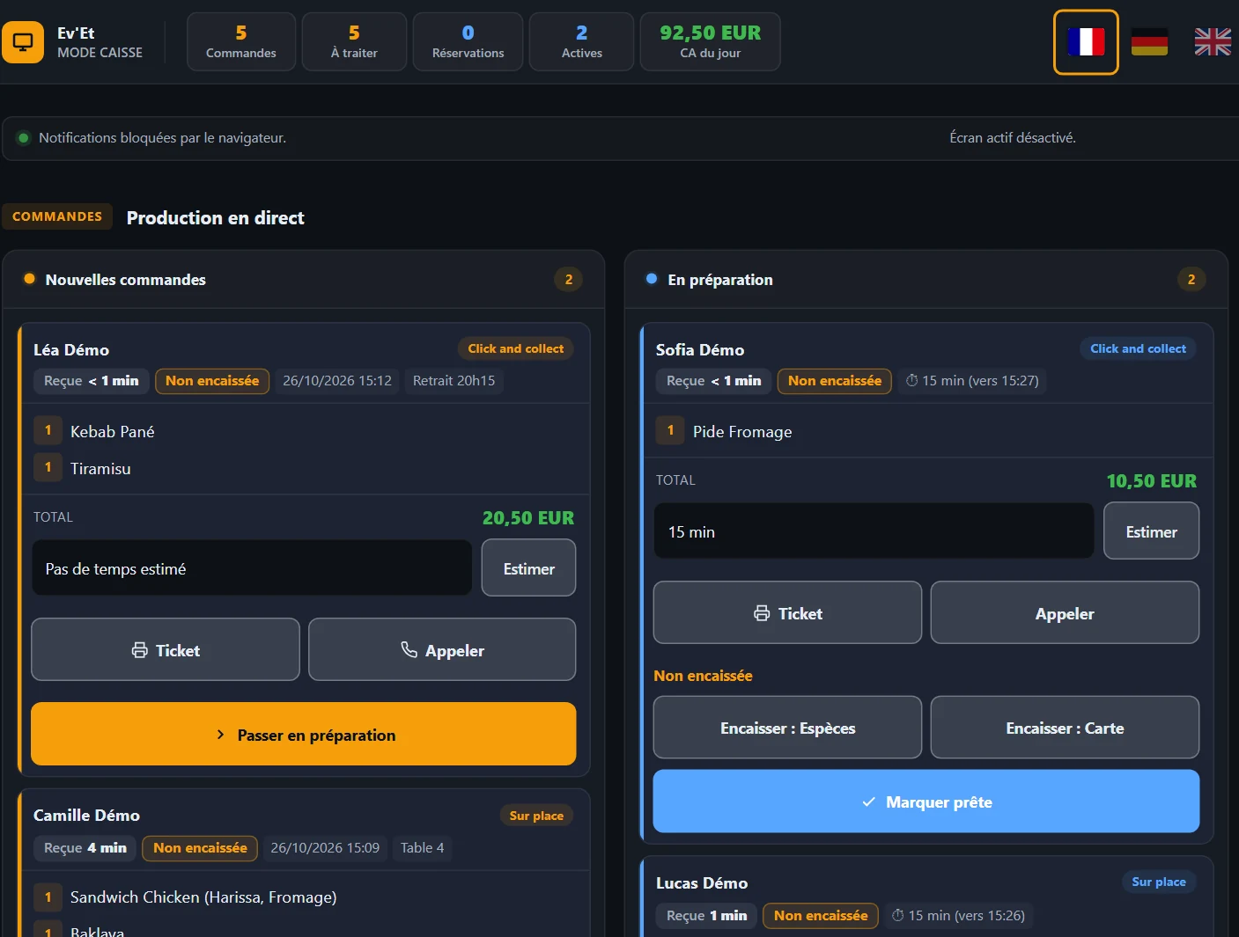Image resolution: width=1239 pixels, height=937 pixels.
Task: Mark Sofia Démo's order as prête
Action: click(x=926, y=802)
